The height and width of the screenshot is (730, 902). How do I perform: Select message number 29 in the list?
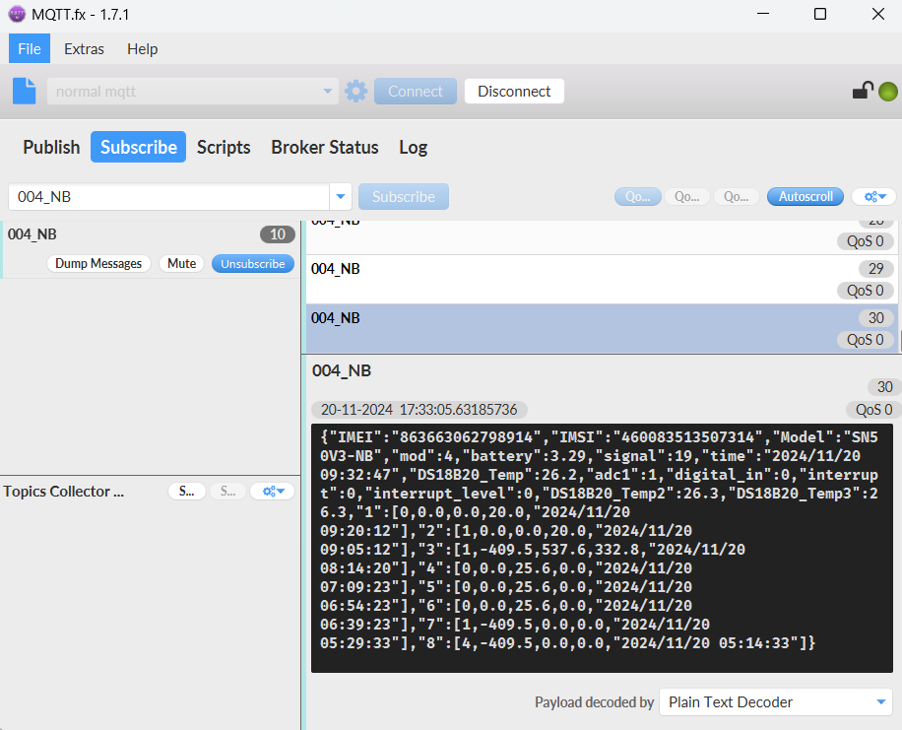[602, 279]
